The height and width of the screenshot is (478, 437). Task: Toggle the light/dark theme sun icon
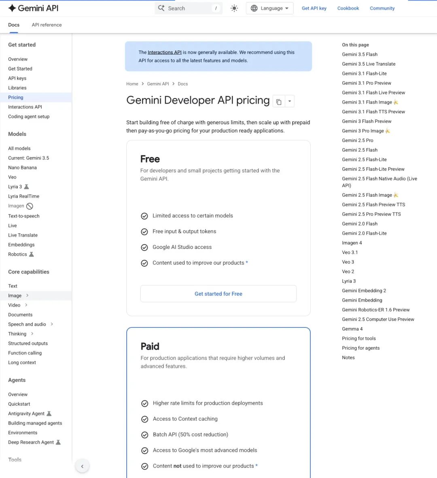point(234,8)
